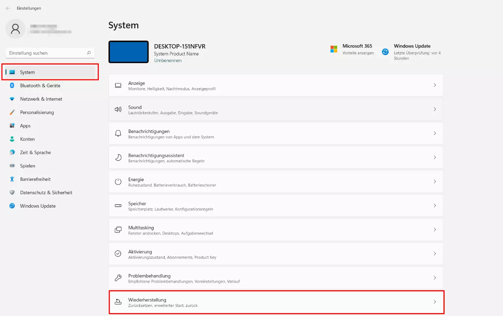This screenshot has width=503, height=316.
Task: Open Aktivierung via its chevron
Action: pos(435,254)
